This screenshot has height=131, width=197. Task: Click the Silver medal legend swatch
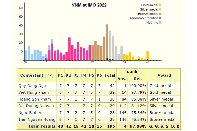[x=160, y=9]
